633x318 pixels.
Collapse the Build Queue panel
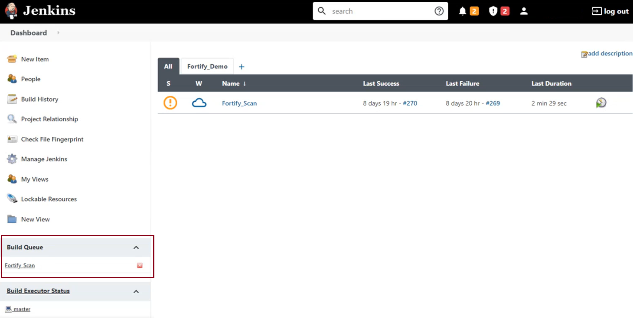(x=136, y=247)
